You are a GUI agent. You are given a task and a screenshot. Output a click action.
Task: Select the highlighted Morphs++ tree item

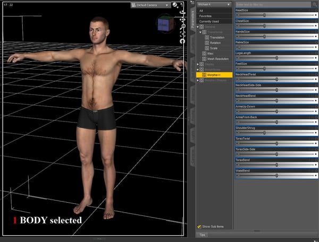tap(214, 75)
